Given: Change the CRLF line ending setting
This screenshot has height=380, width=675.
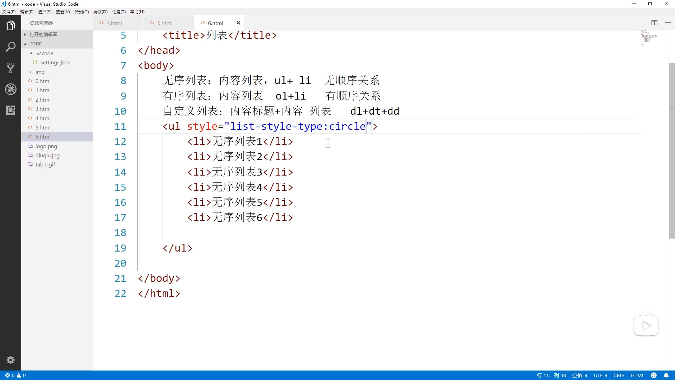Looking at the screenshot, I should point(619,375).
